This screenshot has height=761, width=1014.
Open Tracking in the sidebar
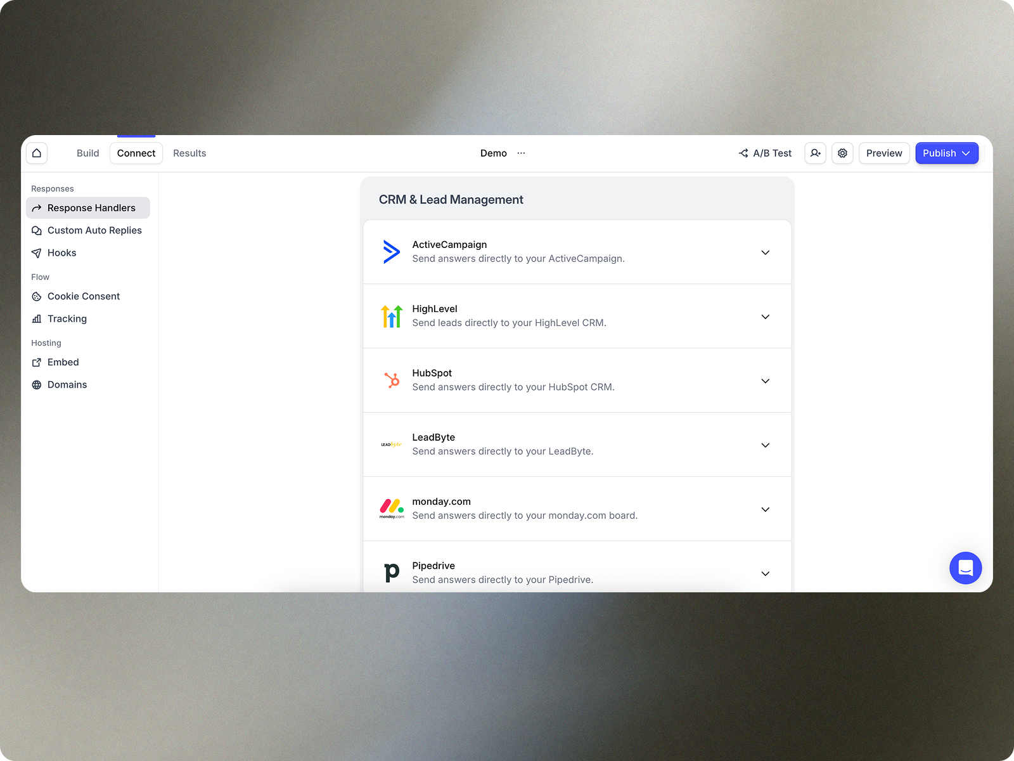(88, 319)
